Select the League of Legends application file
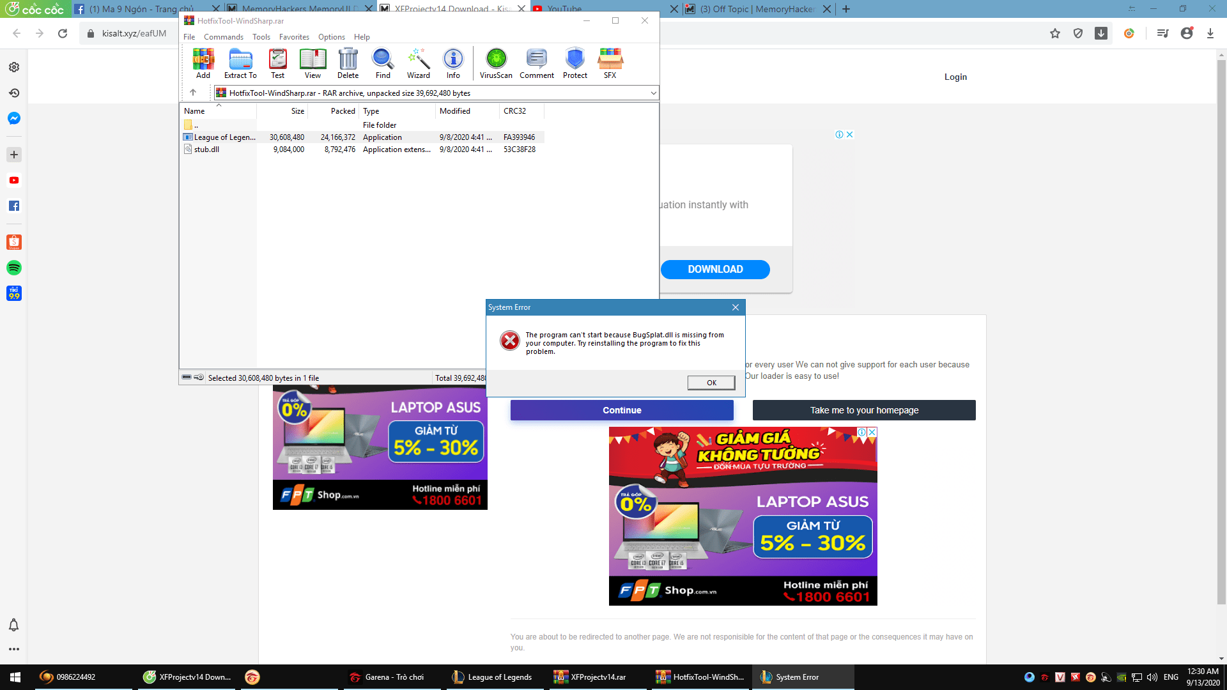Viewport: 1227px width, 690px height. coord(362,137)
